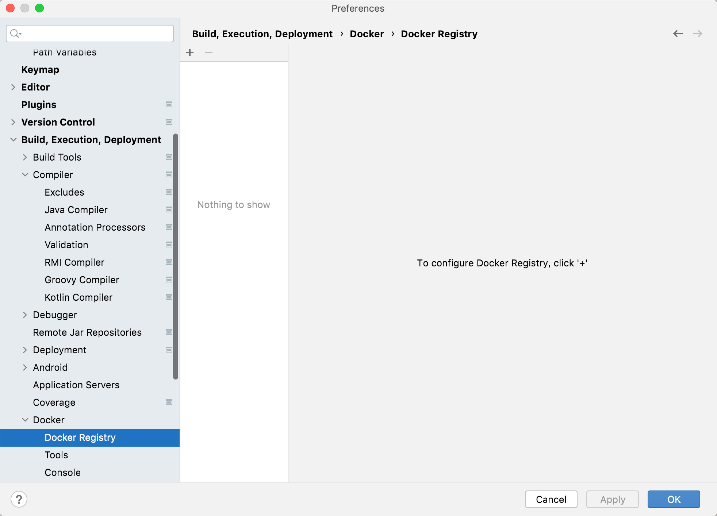Expand the Build Tools node
Viewport: 717px width, 516px height.
point(25,157)
